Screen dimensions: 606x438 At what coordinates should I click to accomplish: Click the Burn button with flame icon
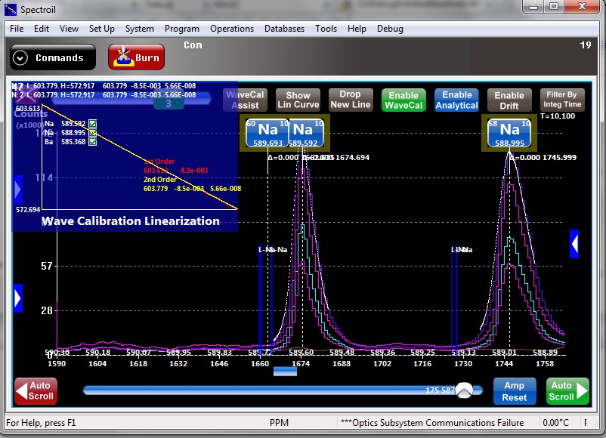coord(136,57)
